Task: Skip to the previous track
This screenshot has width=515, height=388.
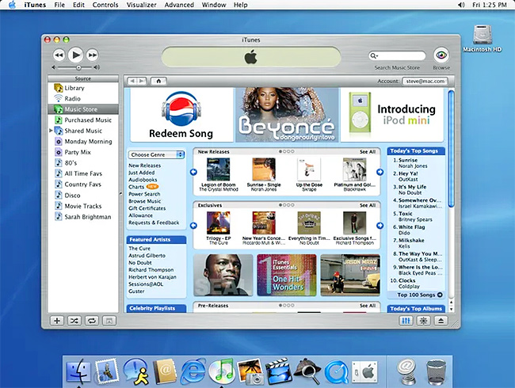Action: [59, 55]
